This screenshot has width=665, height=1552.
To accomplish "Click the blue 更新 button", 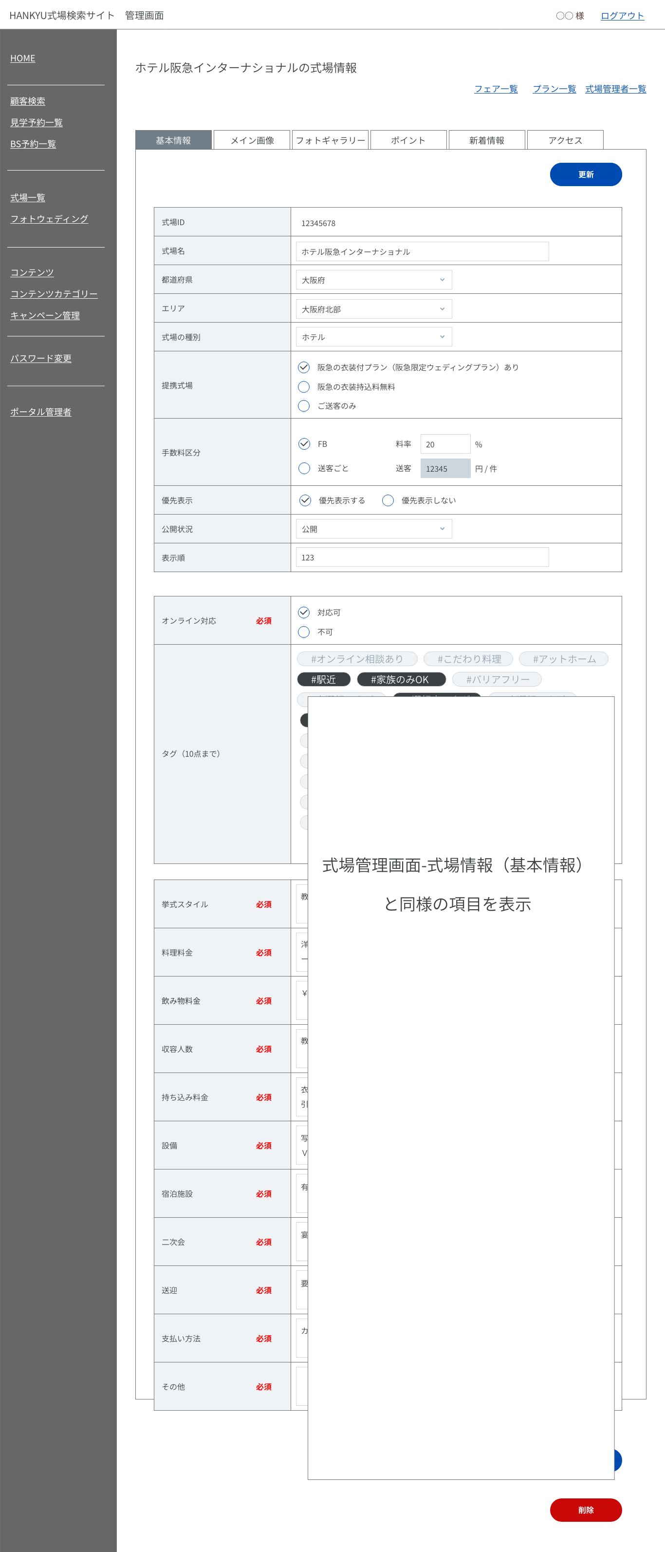I will point(586,174).
